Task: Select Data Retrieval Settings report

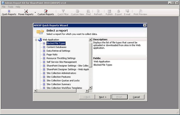Action: coord(58,51)
